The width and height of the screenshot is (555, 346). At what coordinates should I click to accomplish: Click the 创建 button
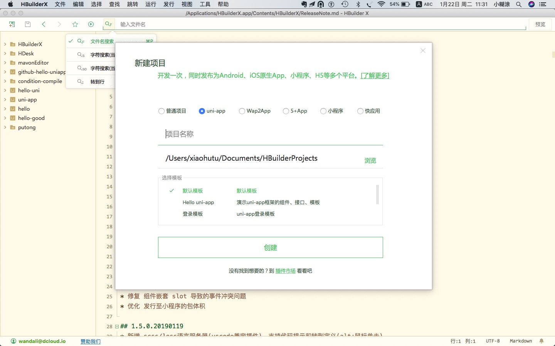(x=270, y=248)
